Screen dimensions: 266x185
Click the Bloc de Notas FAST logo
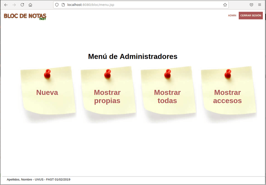click(x=25, y=17)
